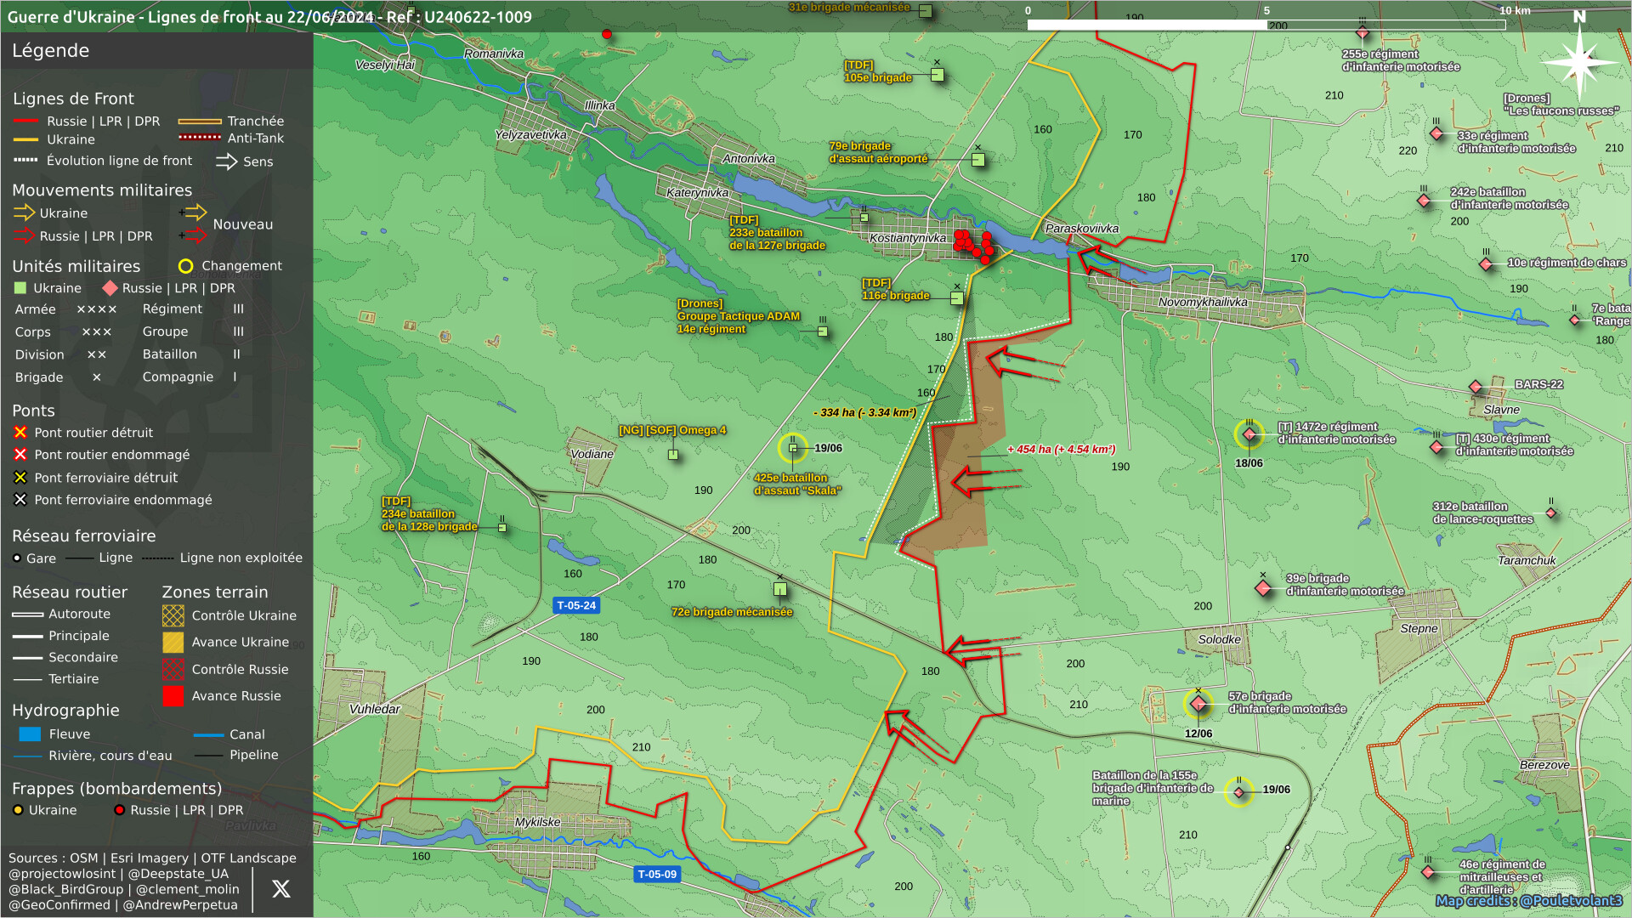
Task: Click the X (Twitter) logo icon
Action: point(280,889)
